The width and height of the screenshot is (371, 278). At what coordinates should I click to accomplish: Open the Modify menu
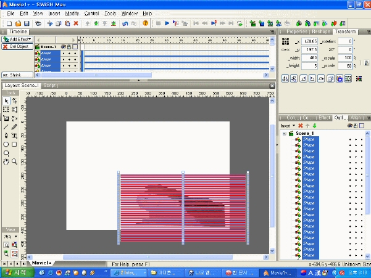tap(72, 14)
